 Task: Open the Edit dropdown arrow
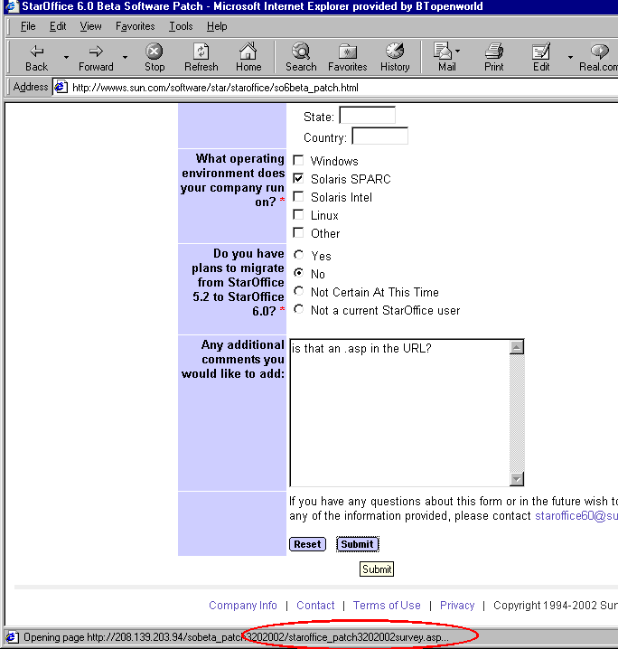(570, 57)
